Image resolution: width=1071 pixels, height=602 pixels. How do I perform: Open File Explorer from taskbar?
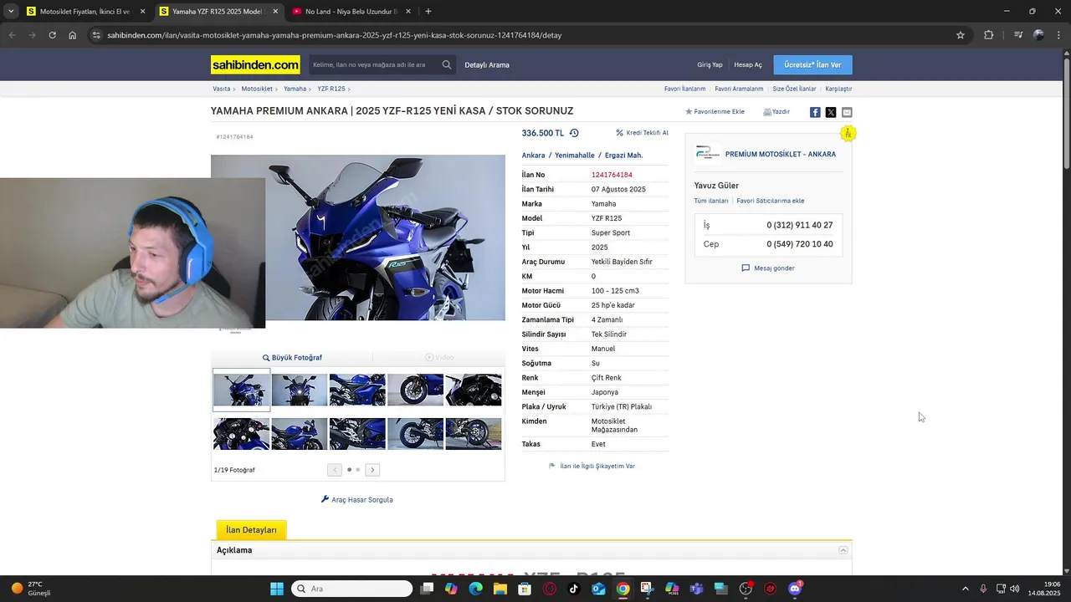point(500,589)
